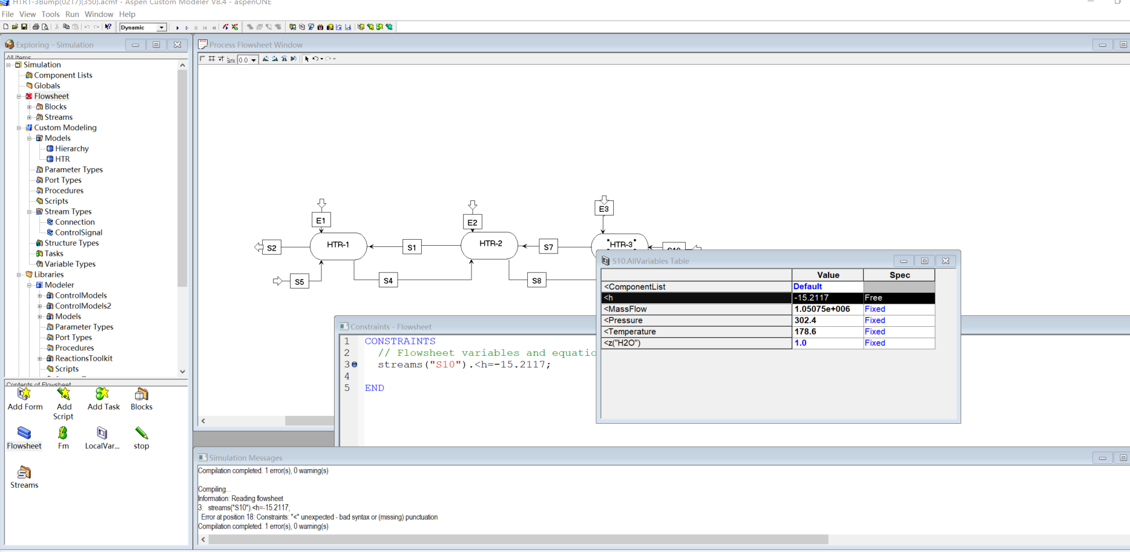Image resolution: width=1130 pixels, height=552 pixels.
Task: Click the Rewind simulation icon
Action: [x=214, y=28]
